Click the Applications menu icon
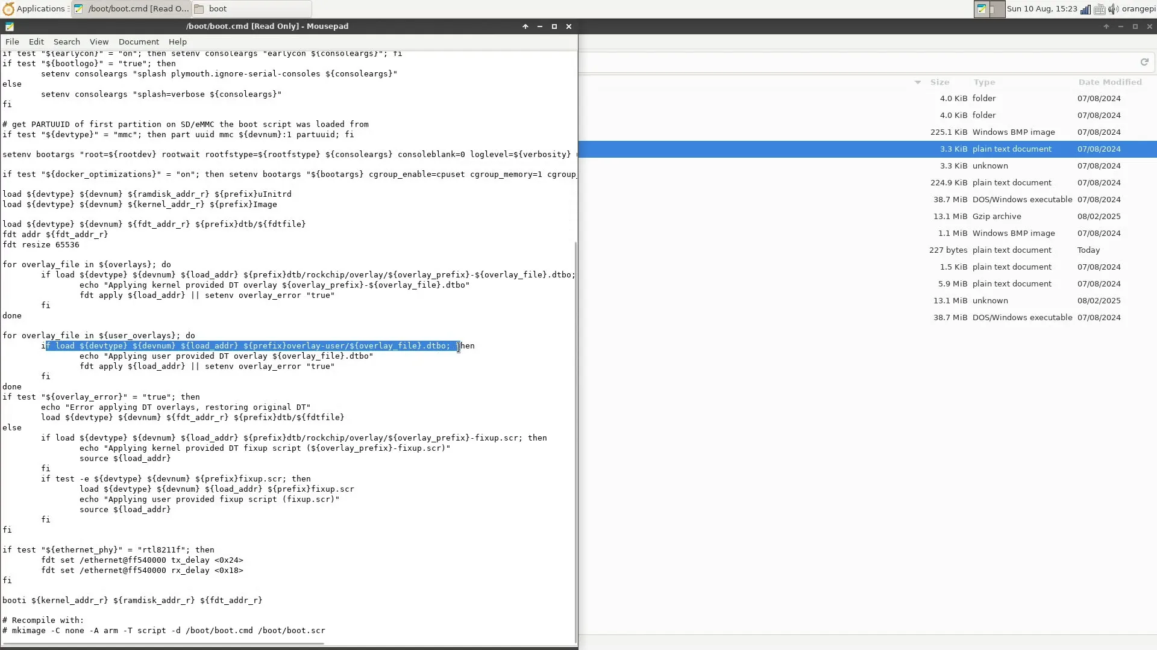1157x650 pixels. point(8,9)
